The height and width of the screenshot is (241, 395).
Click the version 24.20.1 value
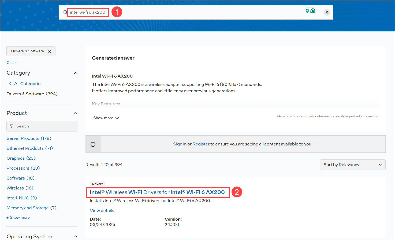point(172,225)
